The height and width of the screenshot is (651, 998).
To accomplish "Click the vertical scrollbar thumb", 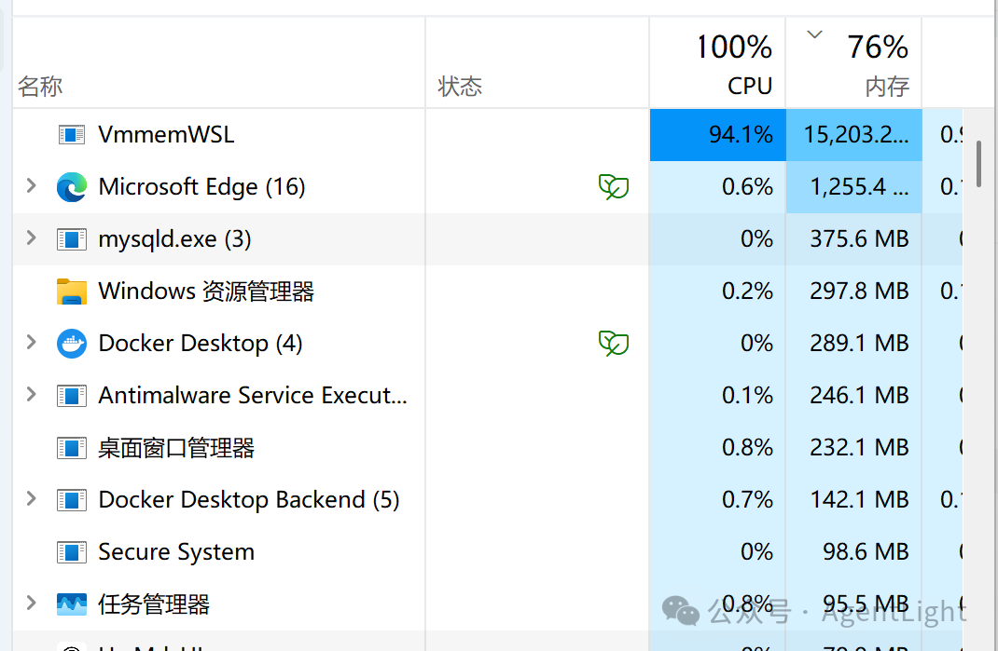I will click(x=979, y=163).
